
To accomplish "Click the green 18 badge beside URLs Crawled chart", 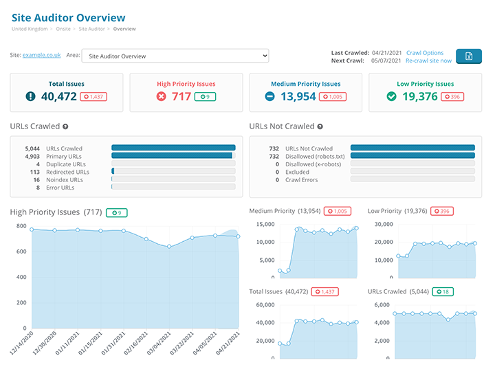I will [443, 292].
